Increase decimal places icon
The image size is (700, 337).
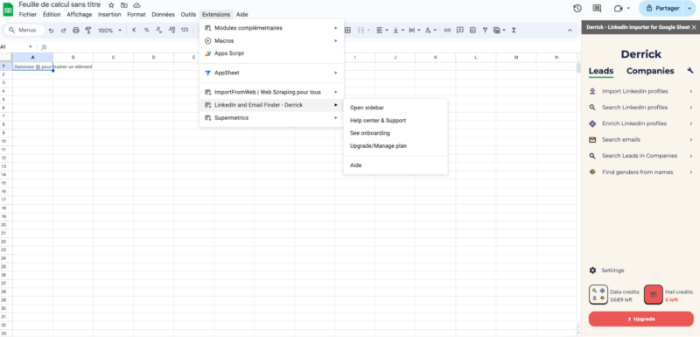pos(171,31)
